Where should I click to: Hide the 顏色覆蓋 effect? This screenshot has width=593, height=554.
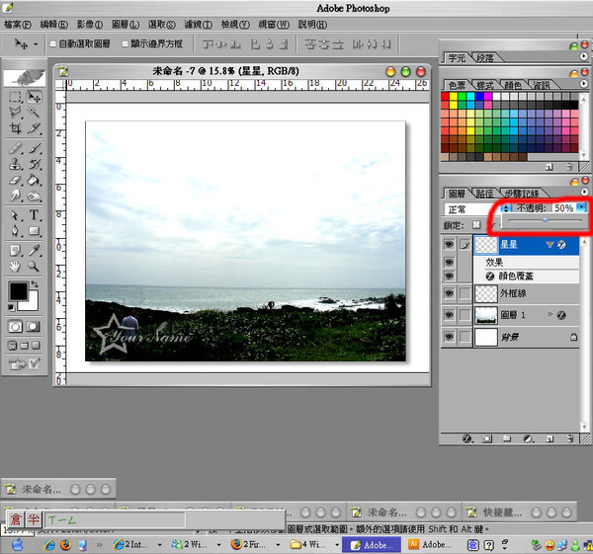[449, 276]
